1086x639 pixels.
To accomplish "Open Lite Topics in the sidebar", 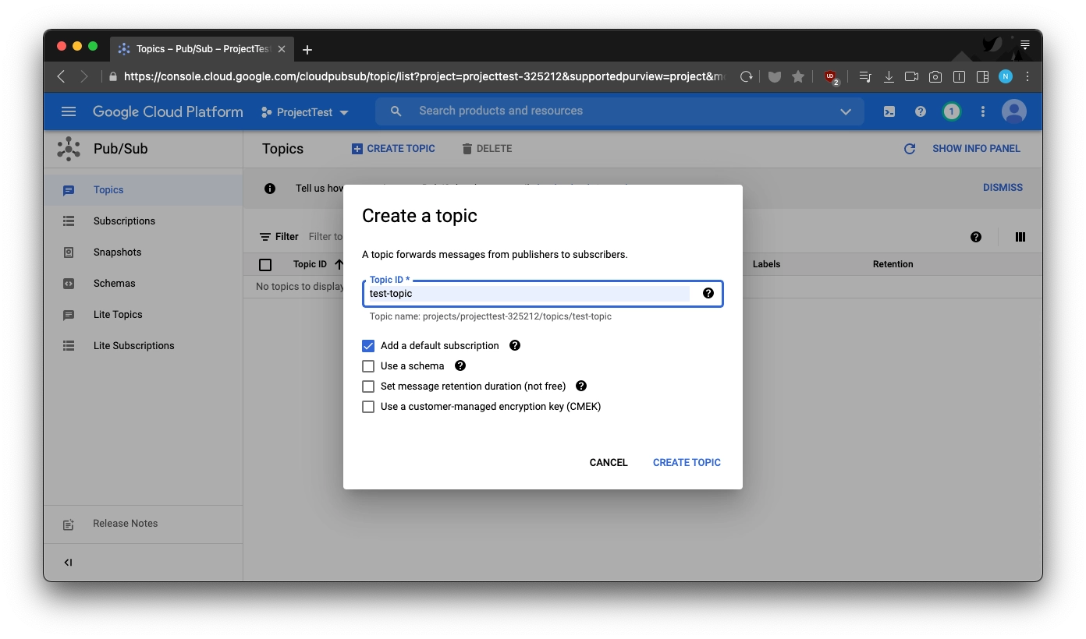I will tap(118, 315).
